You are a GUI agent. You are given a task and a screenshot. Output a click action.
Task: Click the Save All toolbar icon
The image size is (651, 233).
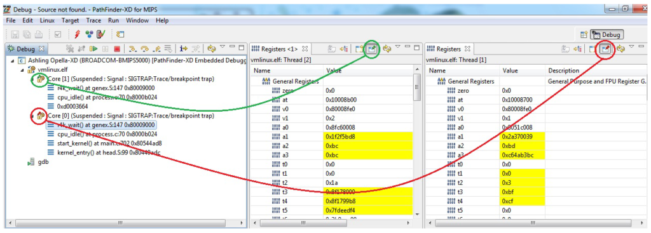point(27,34)
